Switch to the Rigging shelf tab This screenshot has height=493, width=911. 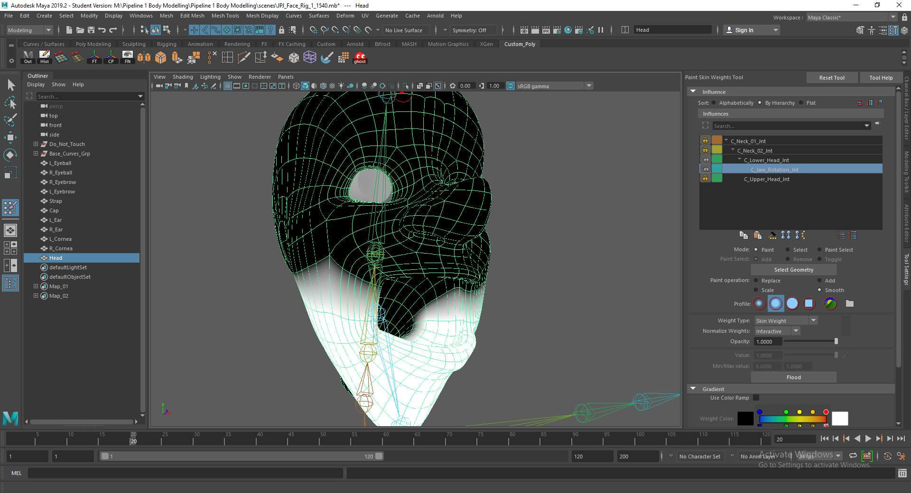coord(167,44)
